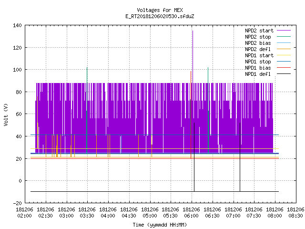305x229 pixels.
Task: Click the x-axis tick label 03:00
Action: pos(66,216)
